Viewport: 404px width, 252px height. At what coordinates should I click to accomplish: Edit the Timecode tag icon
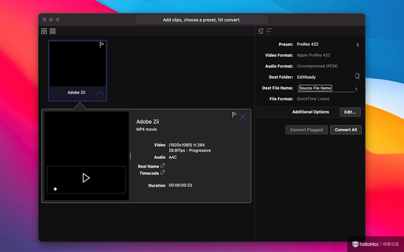click(x=163, y=172)
